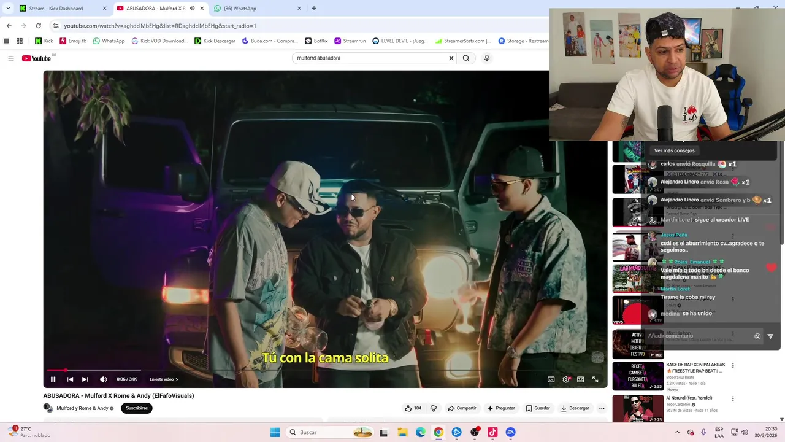Clear the YouTube search text
The image size is (785, 442).
pos(451,58)
